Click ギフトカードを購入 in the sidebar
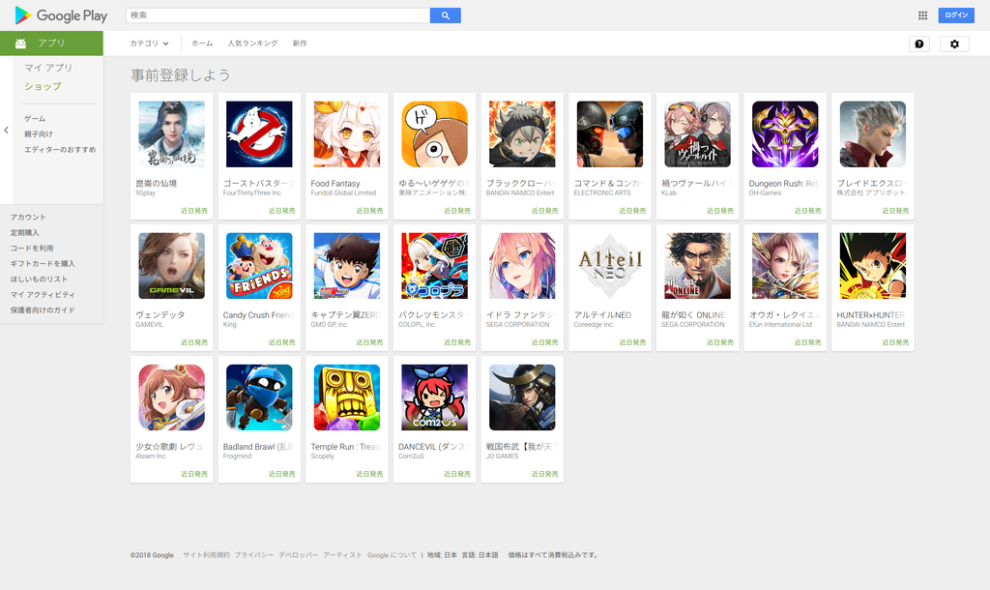The width and height of the screenshot is (990, 590). pos(43,263)
